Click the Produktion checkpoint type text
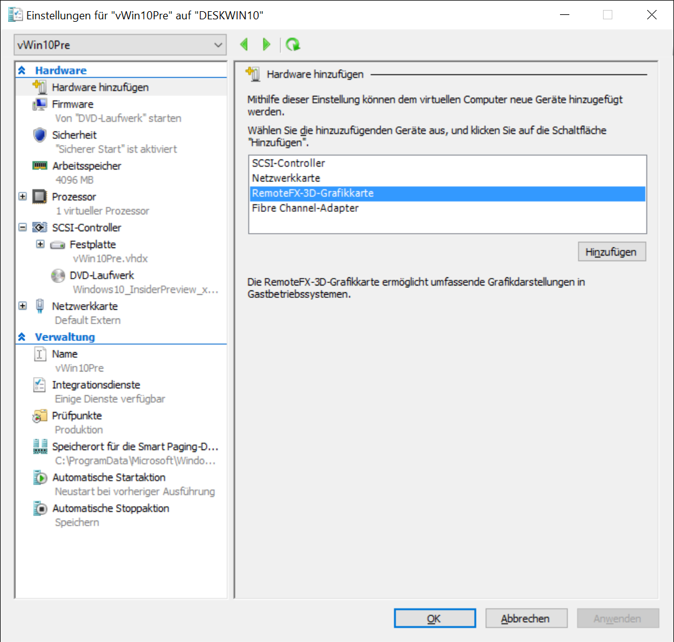Screen dimensions: 674x642 click(79, 429)
